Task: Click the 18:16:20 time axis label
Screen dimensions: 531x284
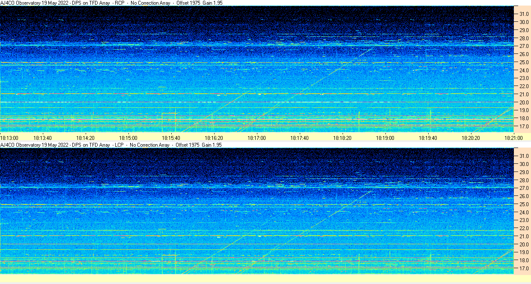Action: [x=214, y=138]
